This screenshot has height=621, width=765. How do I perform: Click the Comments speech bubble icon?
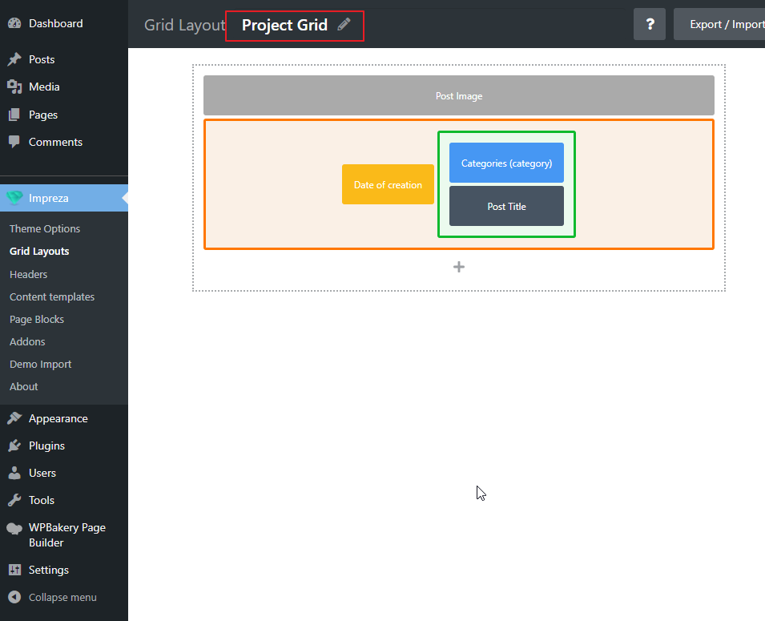pos(14,142)
